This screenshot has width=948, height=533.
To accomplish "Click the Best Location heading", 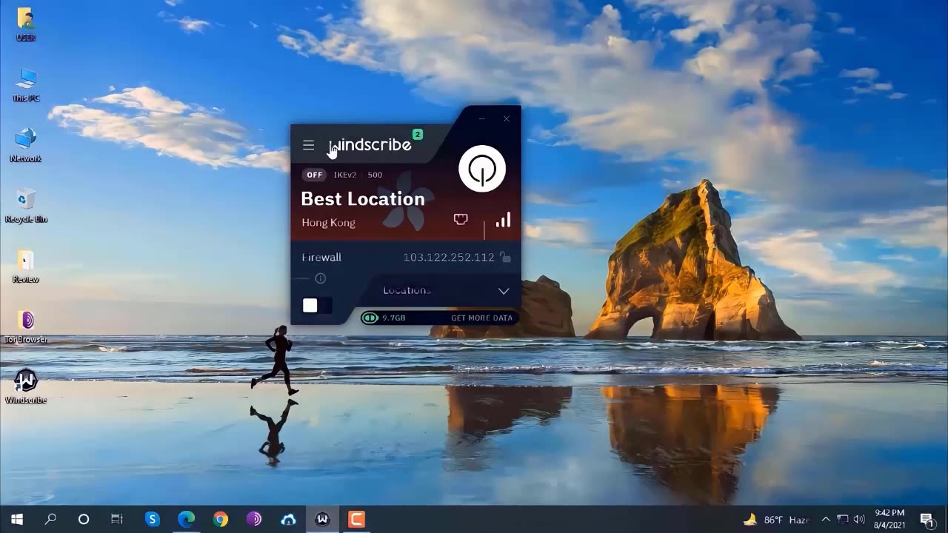I will click(363, 198).
